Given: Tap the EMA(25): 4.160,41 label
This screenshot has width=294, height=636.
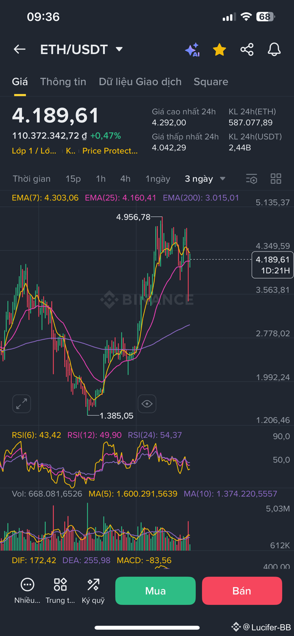Looking at the screenshot, I should click(x=121, y=198).
